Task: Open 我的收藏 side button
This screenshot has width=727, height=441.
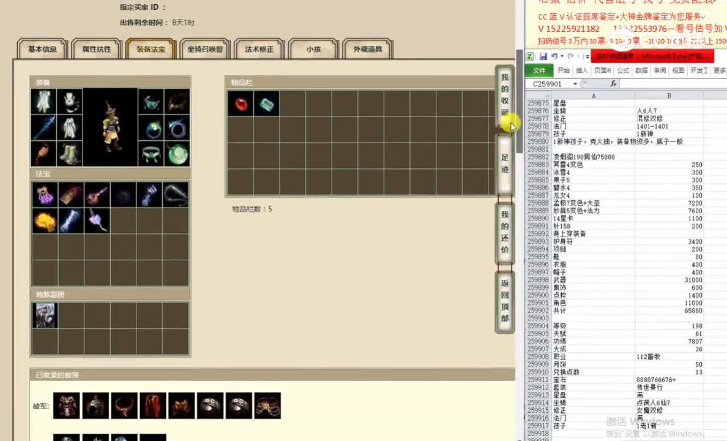Action: (x=504, y=95)
